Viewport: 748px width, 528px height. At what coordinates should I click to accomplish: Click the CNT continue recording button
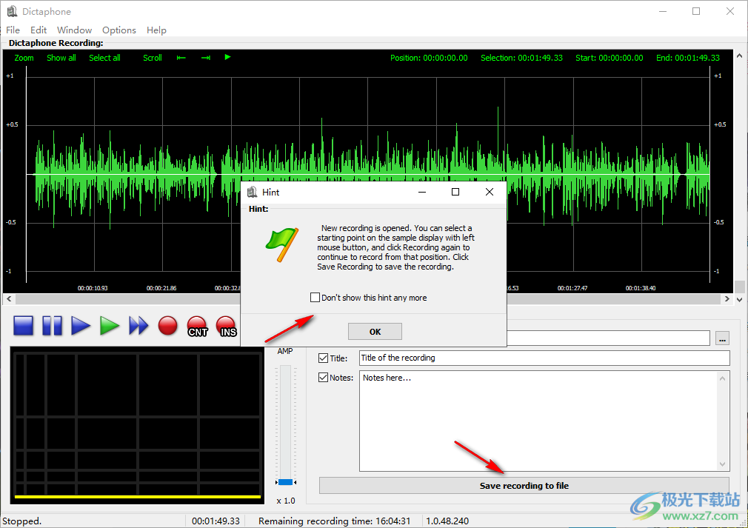click(x=198, y=326)
